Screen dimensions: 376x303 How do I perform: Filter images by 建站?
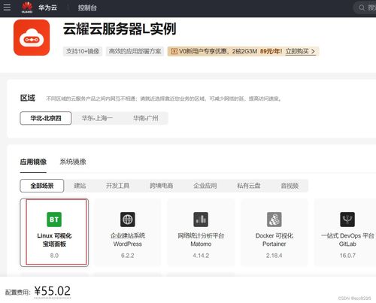click(x=80, y=186)
